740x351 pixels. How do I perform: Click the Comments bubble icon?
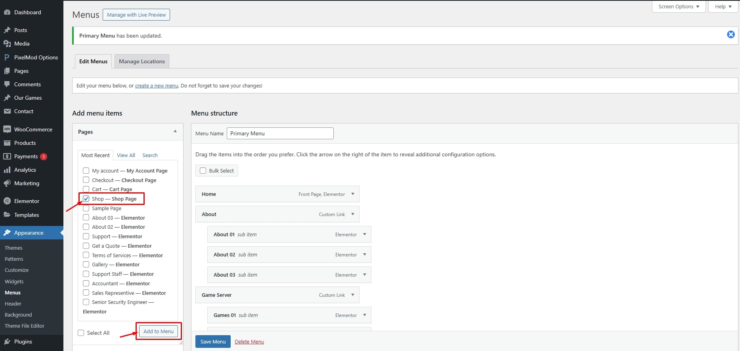[7, 84]
